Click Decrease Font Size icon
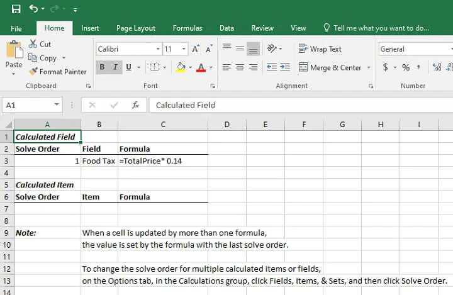Viewport: 453px width, 295px height. click(209, 49)
